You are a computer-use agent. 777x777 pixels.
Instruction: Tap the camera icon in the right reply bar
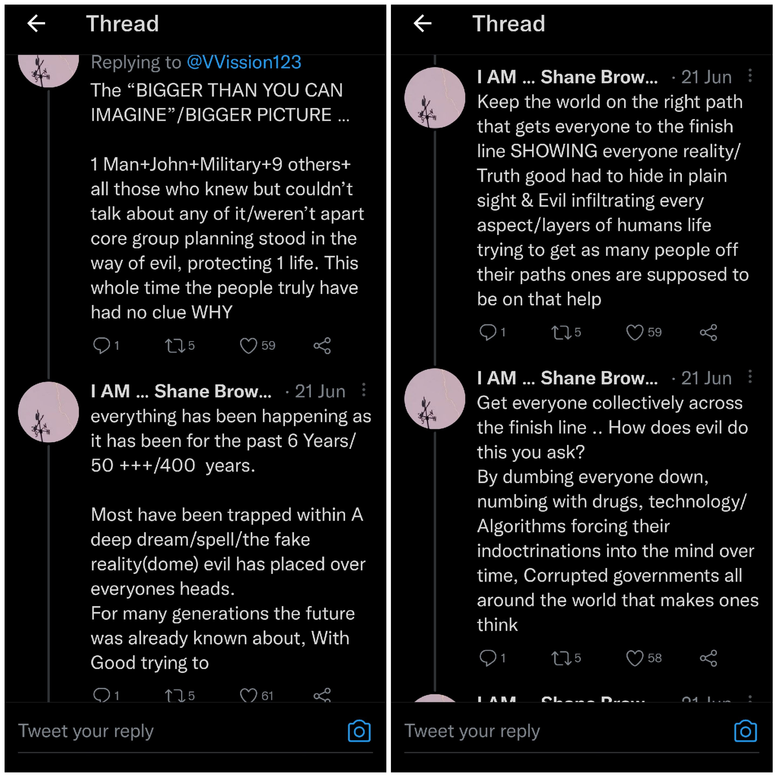pyautogui.click(x=745, y=731)
